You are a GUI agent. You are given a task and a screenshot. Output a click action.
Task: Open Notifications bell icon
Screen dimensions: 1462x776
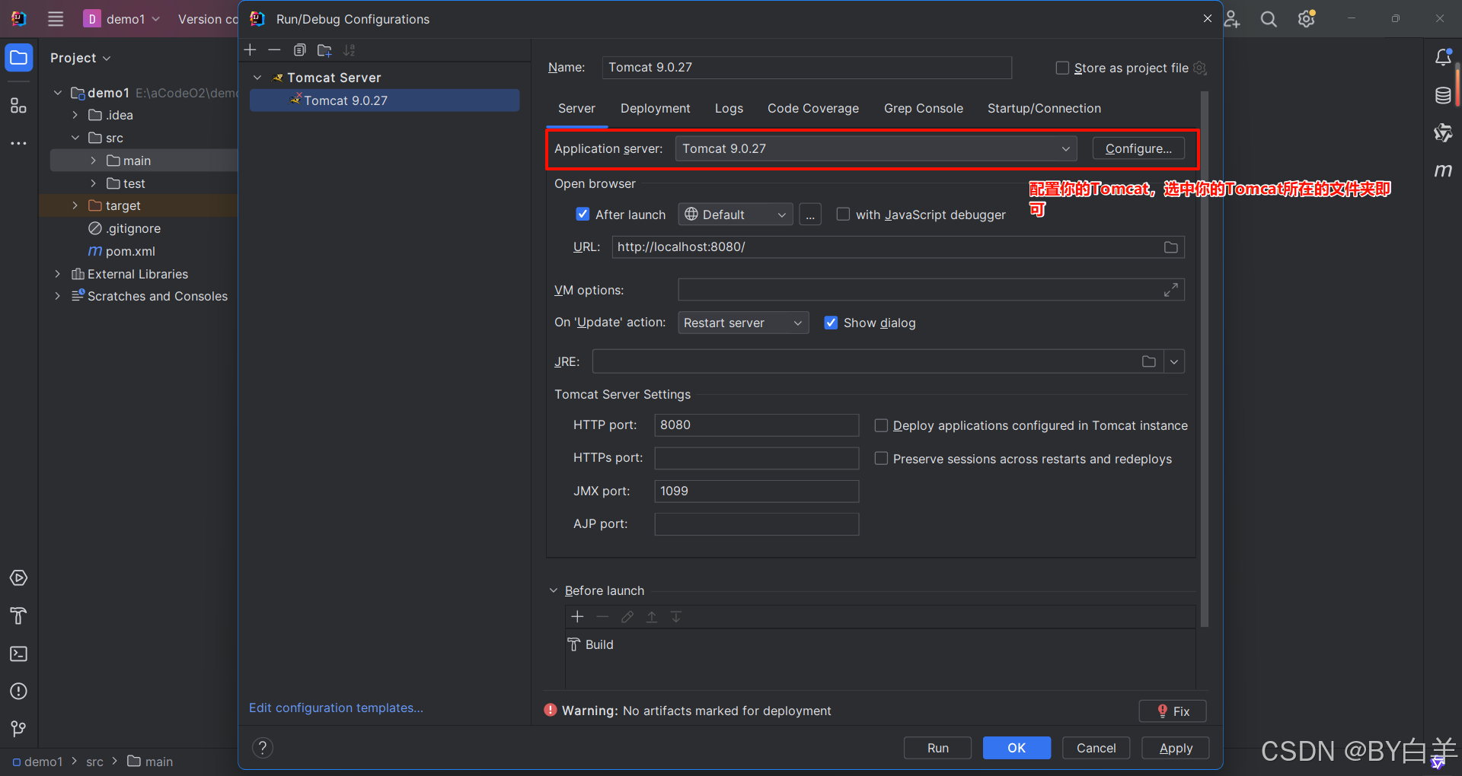tap(1443, 58)
